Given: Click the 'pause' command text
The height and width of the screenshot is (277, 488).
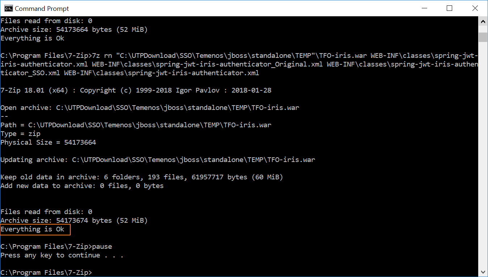Looking at the screenshot, I should [102, 247].
